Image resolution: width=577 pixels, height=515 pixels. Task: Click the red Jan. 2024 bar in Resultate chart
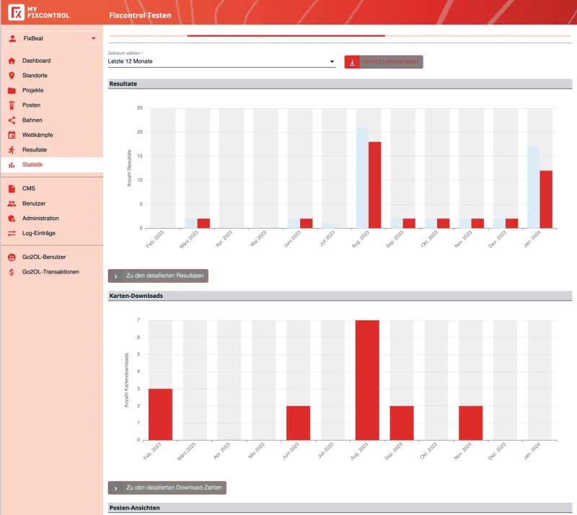click(x=546, y=200)
